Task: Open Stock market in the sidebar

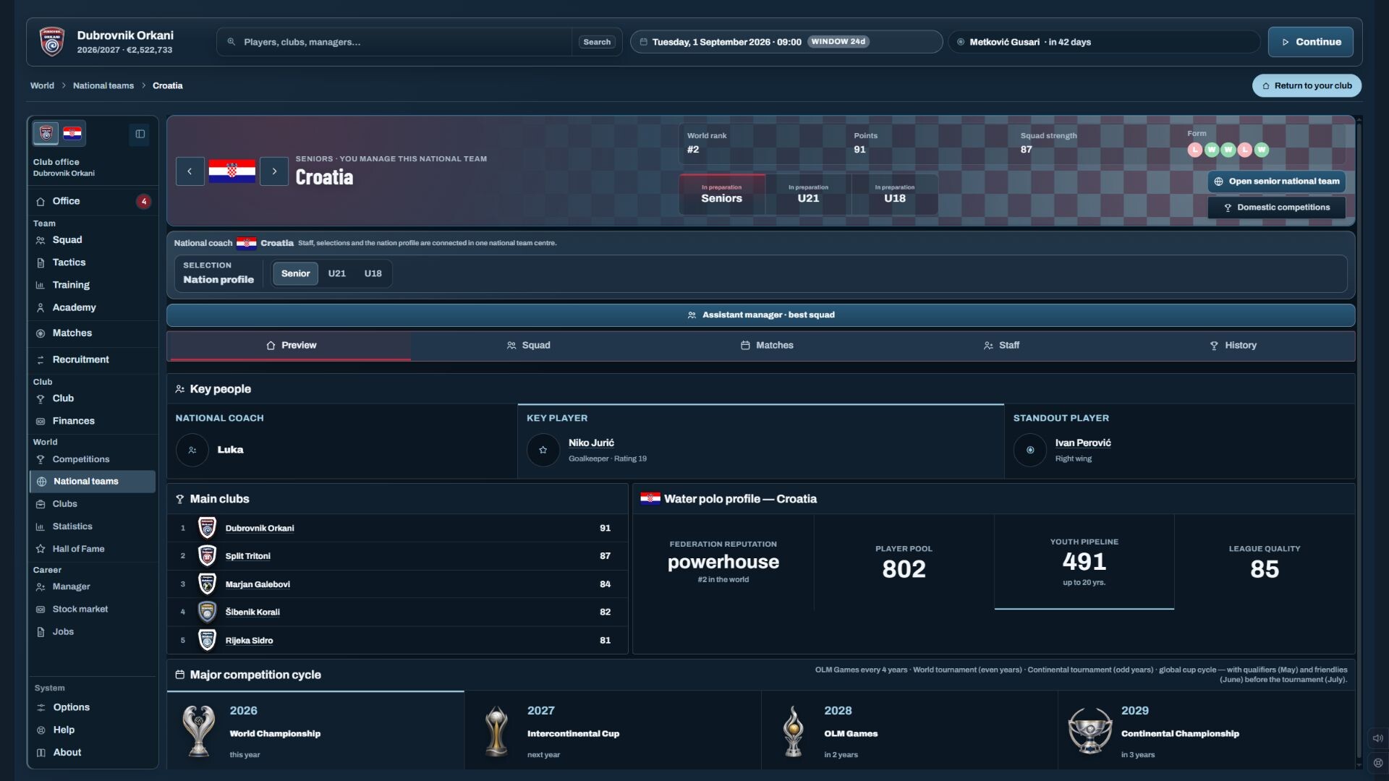Action: [93, 609]
